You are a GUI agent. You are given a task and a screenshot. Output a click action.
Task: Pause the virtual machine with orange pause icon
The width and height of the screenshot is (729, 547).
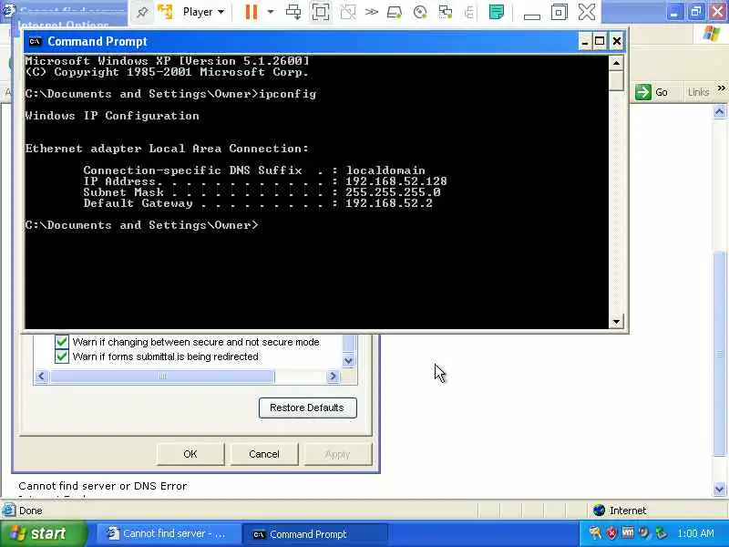tap(252, 12)
